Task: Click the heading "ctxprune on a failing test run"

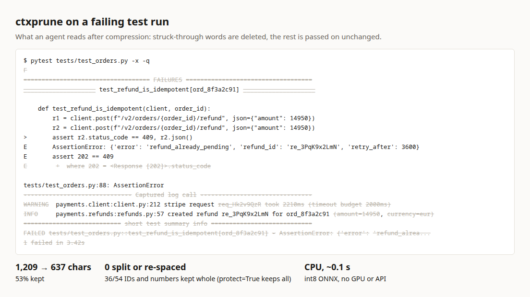Action: pyautogui.click(x=92, y=22)
